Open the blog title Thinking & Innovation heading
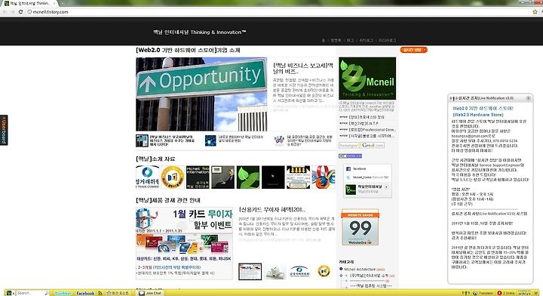Viewport: 543px width, 296px height. pos(200,32)
